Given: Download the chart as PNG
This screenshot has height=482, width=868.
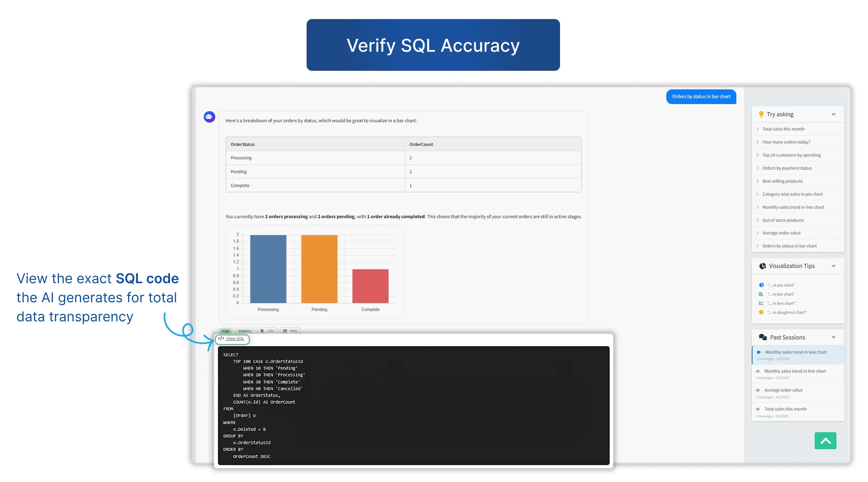Looking at the screenshot, I should [290, 331].
